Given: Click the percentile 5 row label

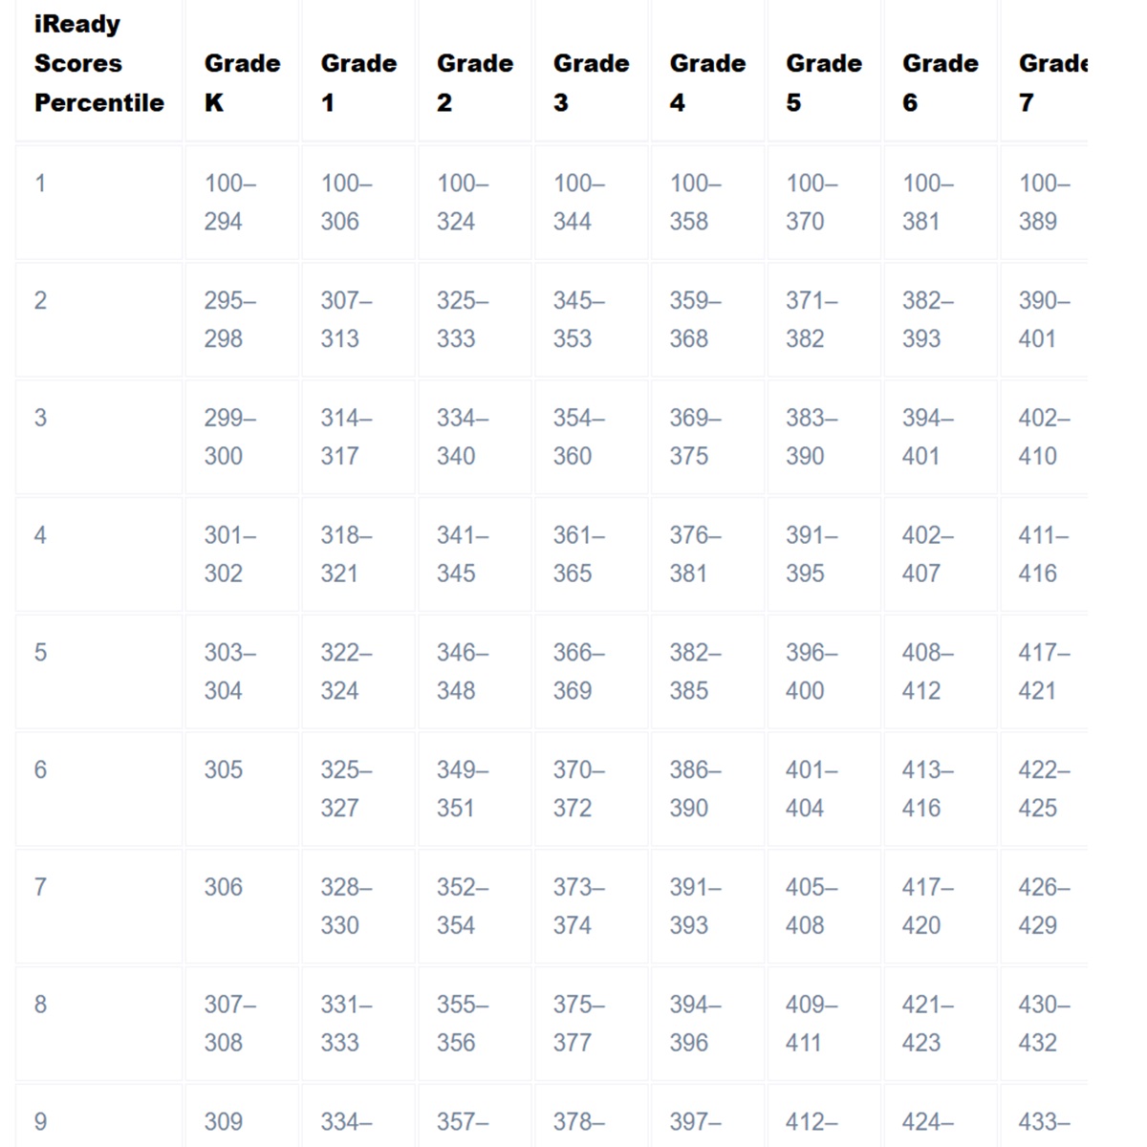Looking at the screenshot, I should [40, 653].
